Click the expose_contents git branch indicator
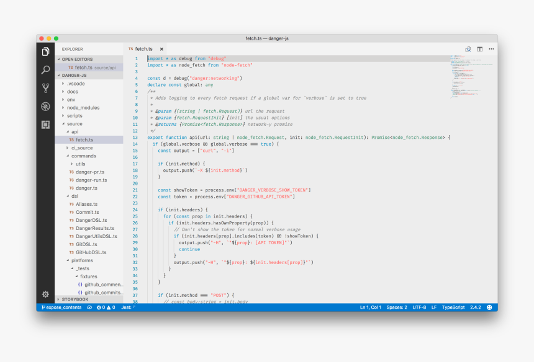The width and height of the screenshot is (534, 362). tap(61, 307)
